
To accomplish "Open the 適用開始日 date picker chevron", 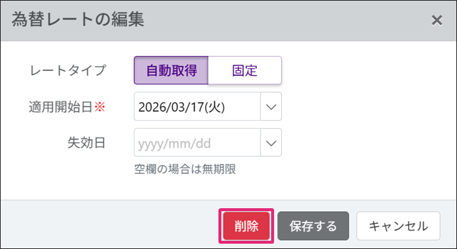I will (x=271, y=107).
